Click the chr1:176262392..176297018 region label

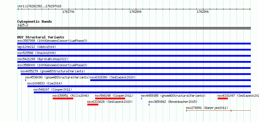pos(39,6)
